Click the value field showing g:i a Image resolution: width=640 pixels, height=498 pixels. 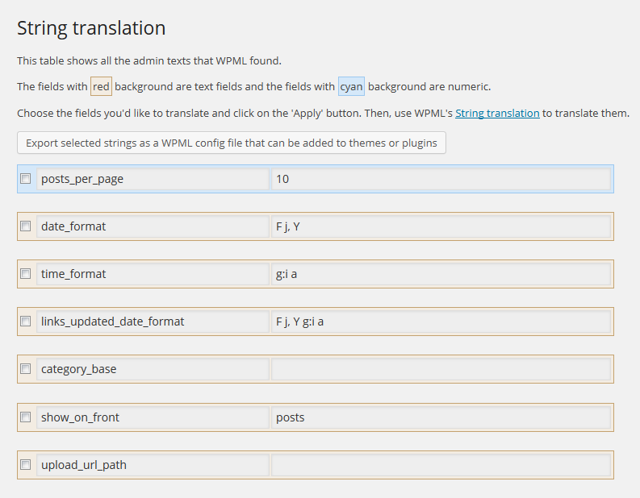click(x=441, y=274)
